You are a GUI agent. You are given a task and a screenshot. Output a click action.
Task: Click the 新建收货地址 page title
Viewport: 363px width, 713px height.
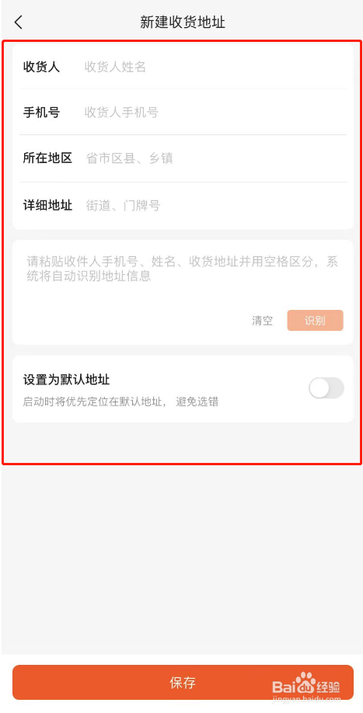coord(183,23)
